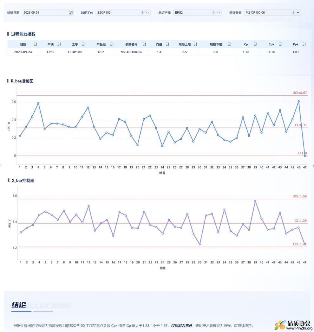The image size is (314, 332).
Task: Click the UCL:1.58 label on X_bar chart
Action: (x=299, y=196)
